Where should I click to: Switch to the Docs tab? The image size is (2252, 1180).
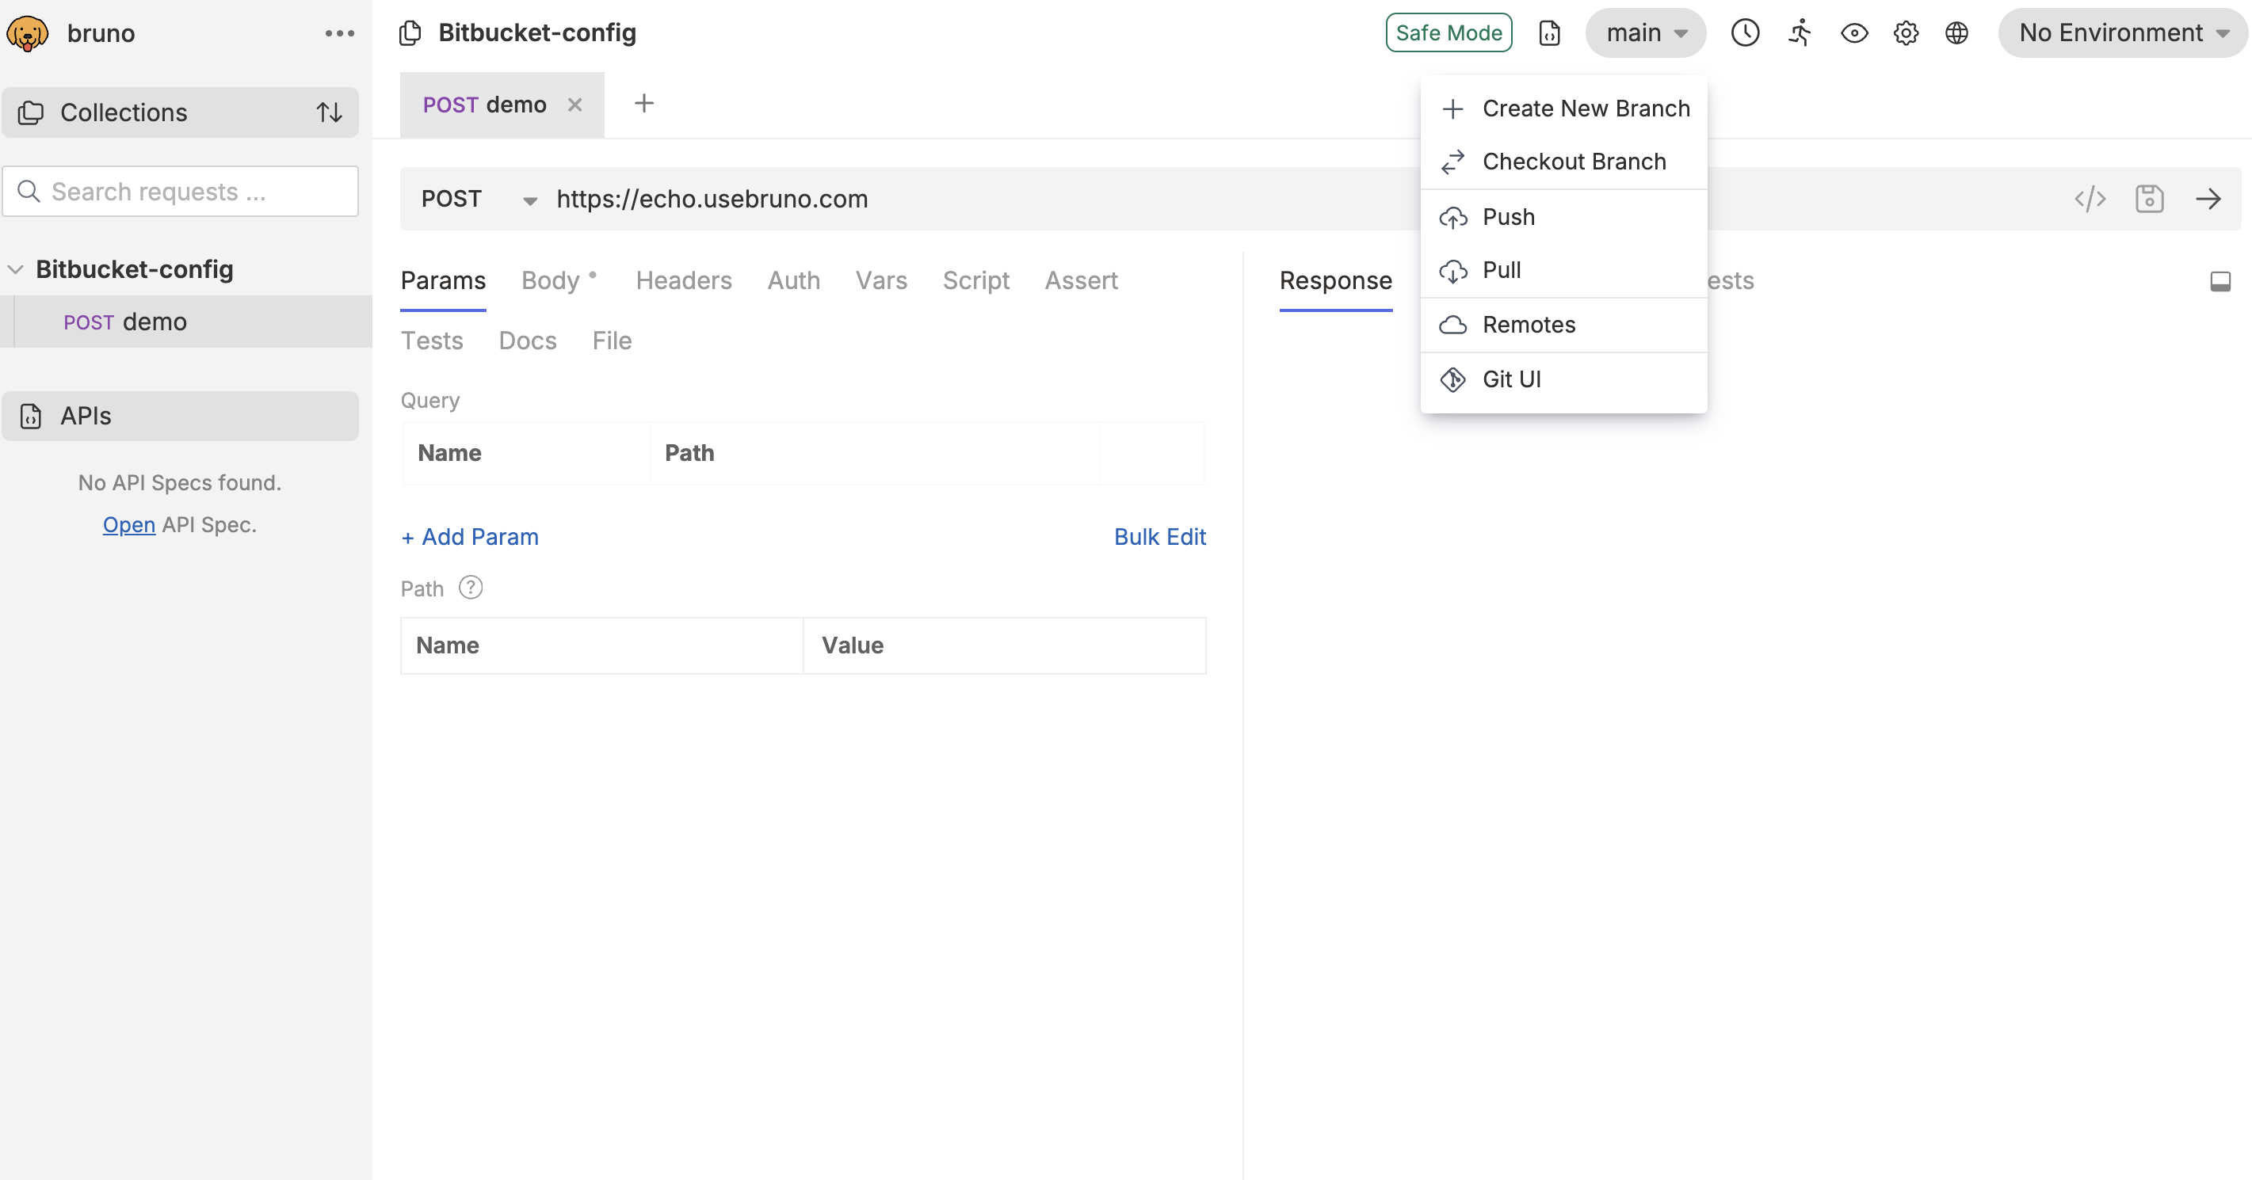coord(527,341)
